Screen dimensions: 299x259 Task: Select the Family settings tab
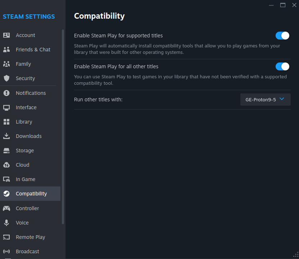tap(23, 64)
